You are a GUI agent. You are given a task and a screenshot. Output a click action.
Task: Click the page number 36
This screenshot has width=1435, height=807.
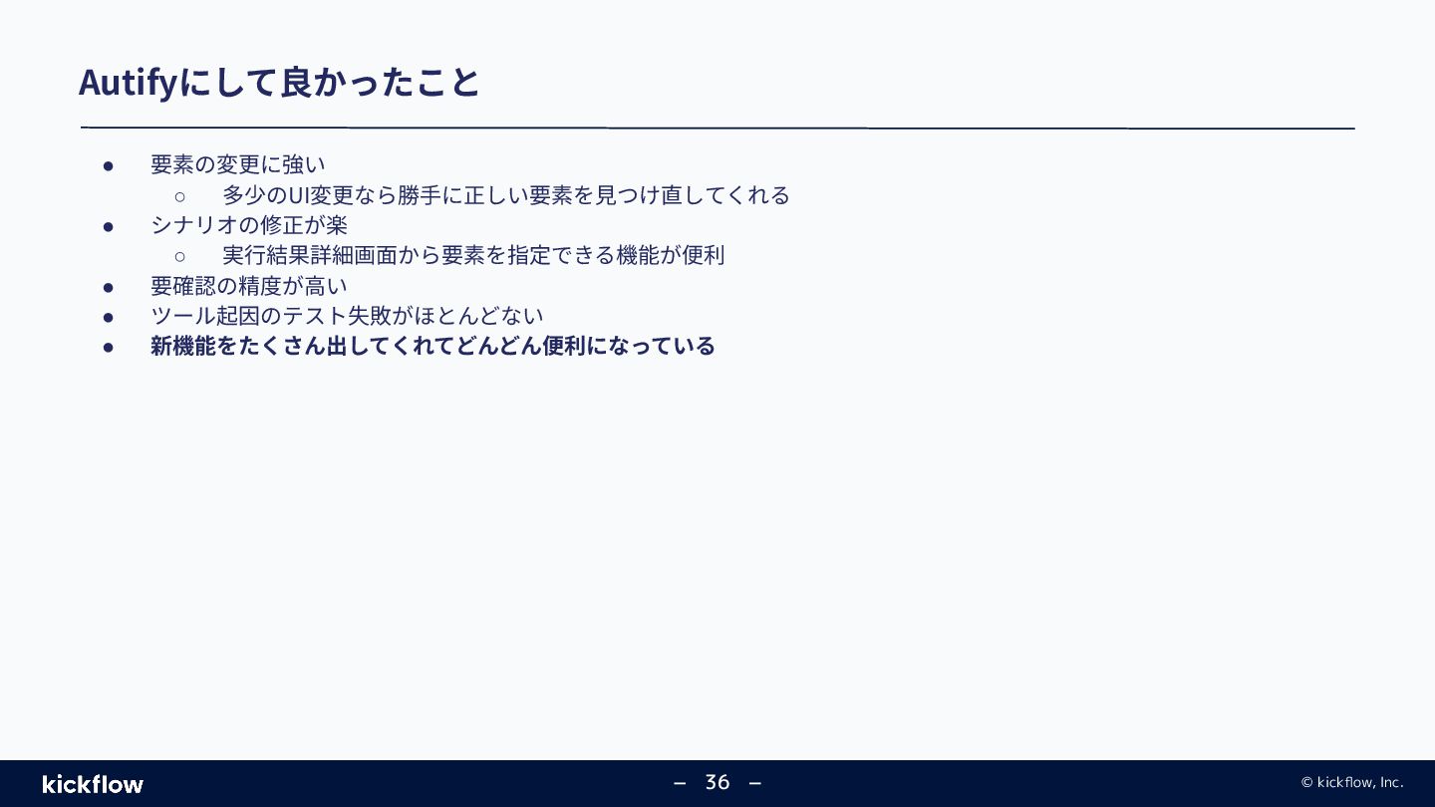click(717, 782)
